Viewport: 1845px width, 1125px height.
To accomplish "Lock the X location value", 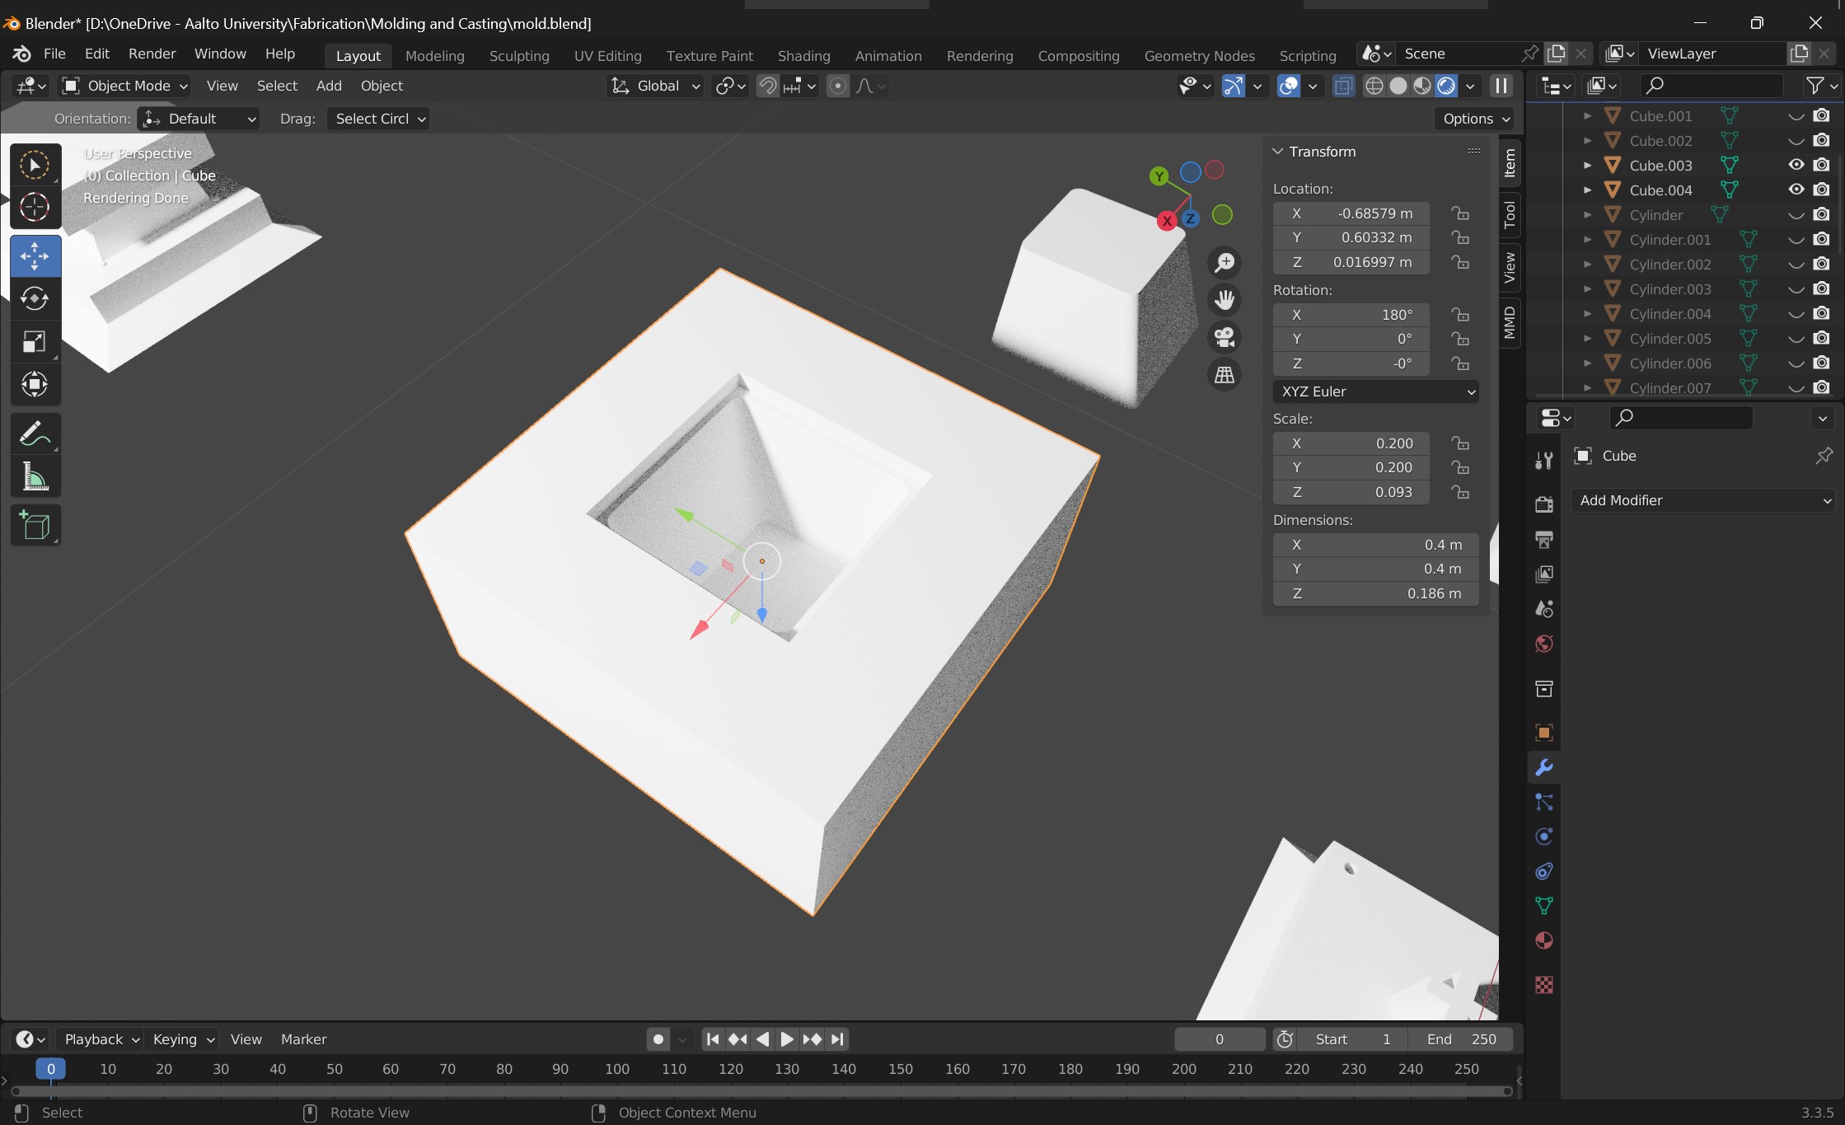I will (1460, 213).
